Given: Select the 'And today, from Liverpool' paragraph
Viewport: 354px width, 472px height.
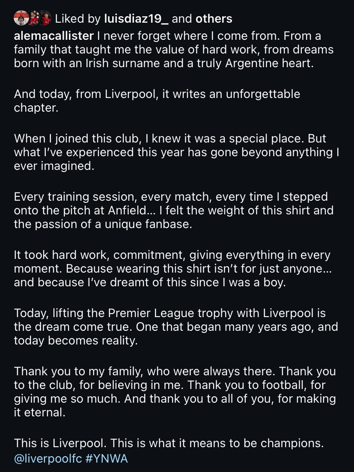Looking at the screenshot, I should click(x=157, y=101).
